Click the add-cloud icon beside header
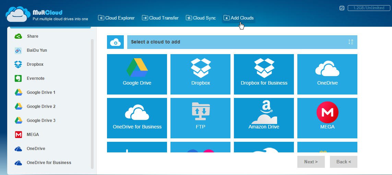Viewport: 392px width, 175px height. 115,42
